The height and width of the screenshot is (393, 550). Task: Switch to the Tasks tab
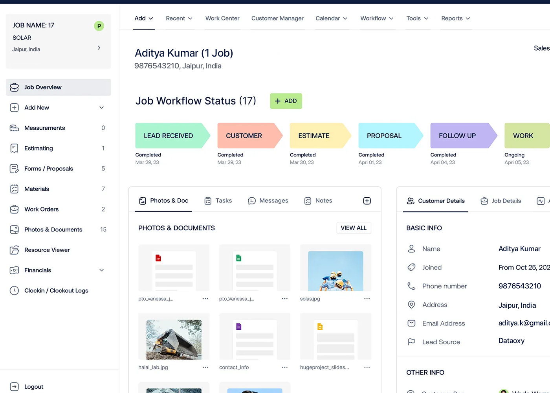pyautogui.click(x=218, y=201)
